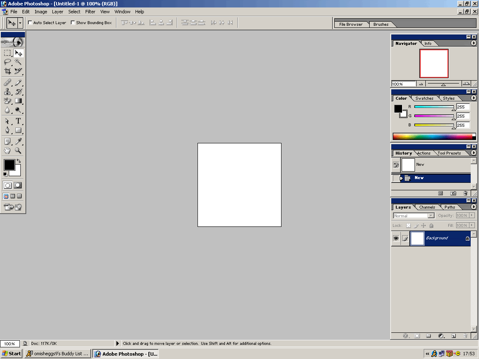This screenshot has width=479, height=359.
Task: Enable Show Bounding Box checkbox
Action: click(x=73, y=22)
